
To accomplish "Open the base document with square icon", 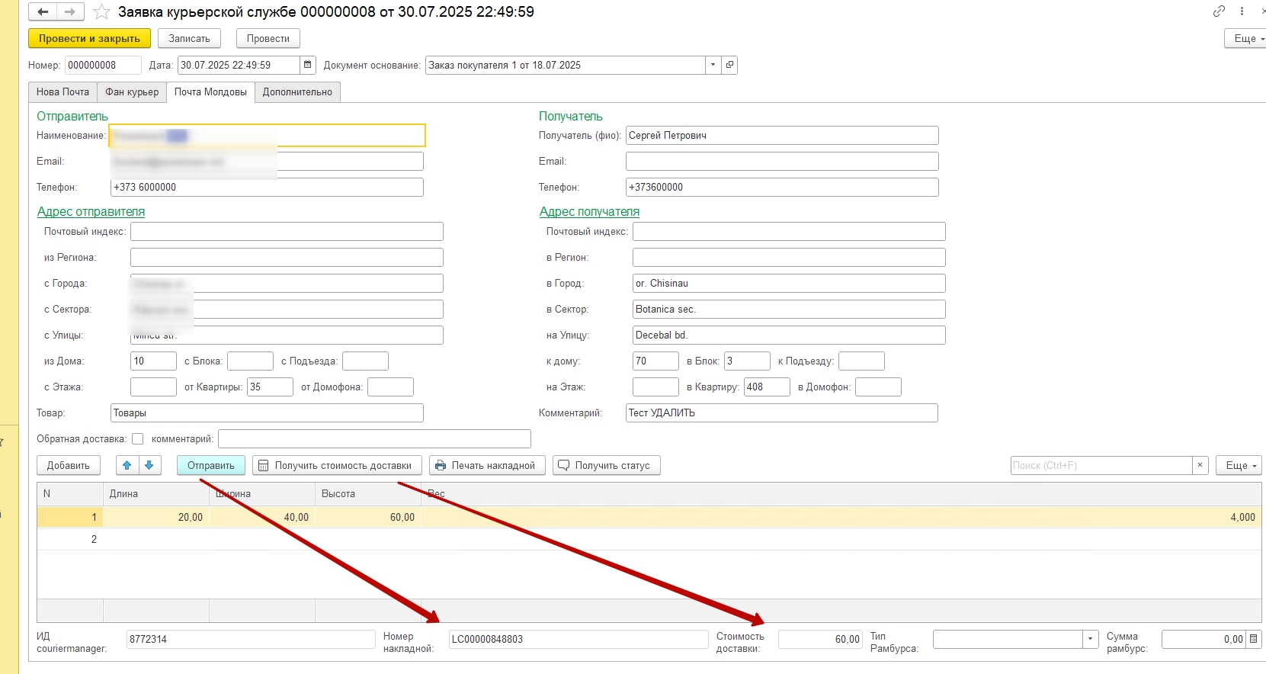I will [x=729, y=65].
